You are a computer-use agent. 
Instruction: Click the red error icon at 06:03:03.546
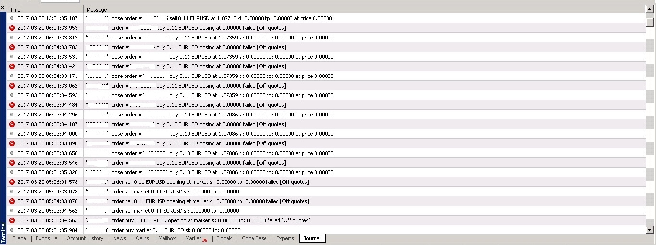point(12,163)
